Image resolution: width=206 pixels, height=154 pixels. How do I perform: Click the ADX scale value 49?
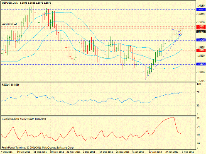pyautogui.click(x=198, y=135)
